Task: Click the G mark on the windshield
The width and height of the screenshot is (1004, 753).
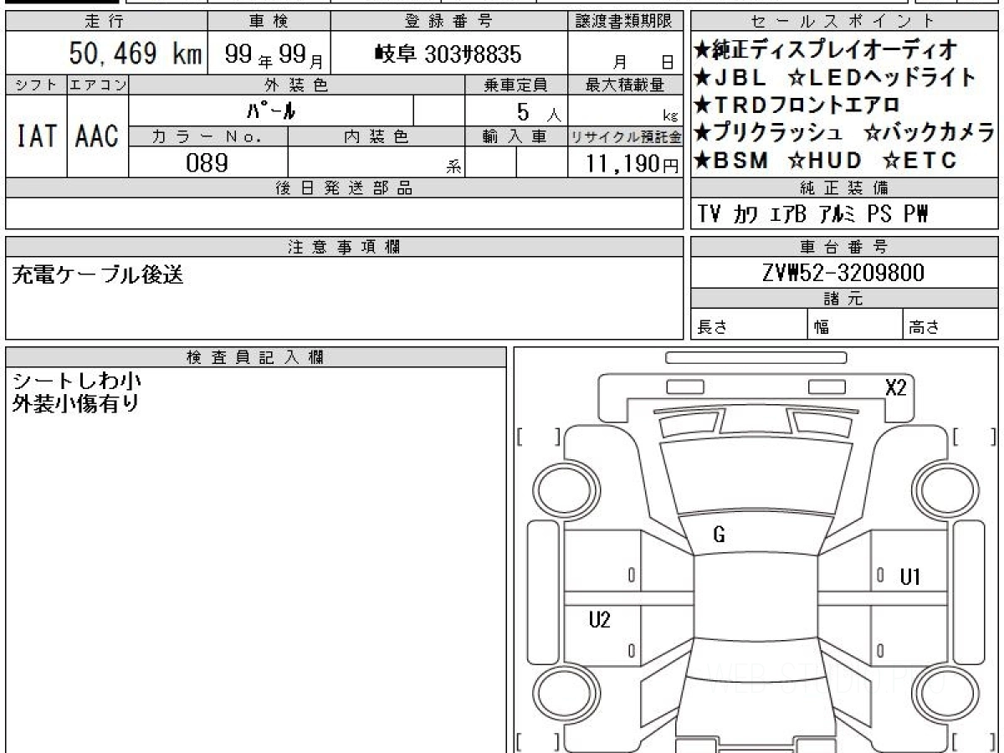Action: click(x=718, y=535)
